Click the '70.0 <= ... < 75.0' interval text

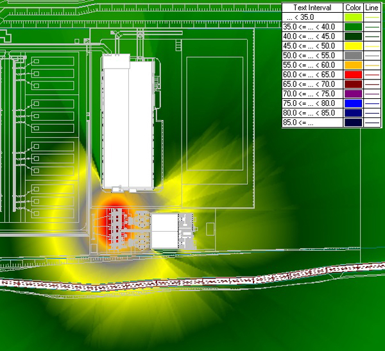point(309,94)
